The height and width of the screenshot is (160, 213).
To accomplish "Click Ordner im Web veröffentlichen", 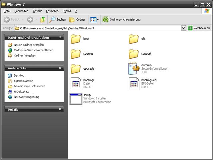I will pos(34,50).
